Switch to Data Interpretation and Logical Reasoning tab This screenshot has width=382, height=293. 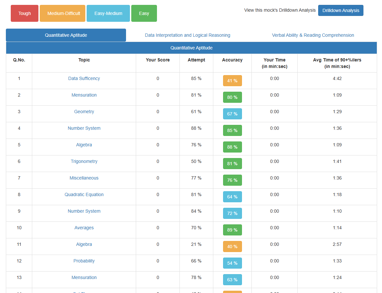(187, 35)
